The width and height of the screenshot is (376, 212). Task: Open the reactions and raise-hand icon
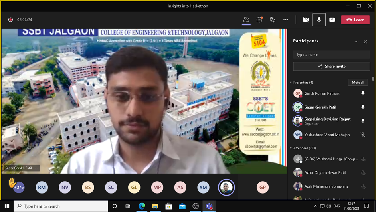(272, 20)
